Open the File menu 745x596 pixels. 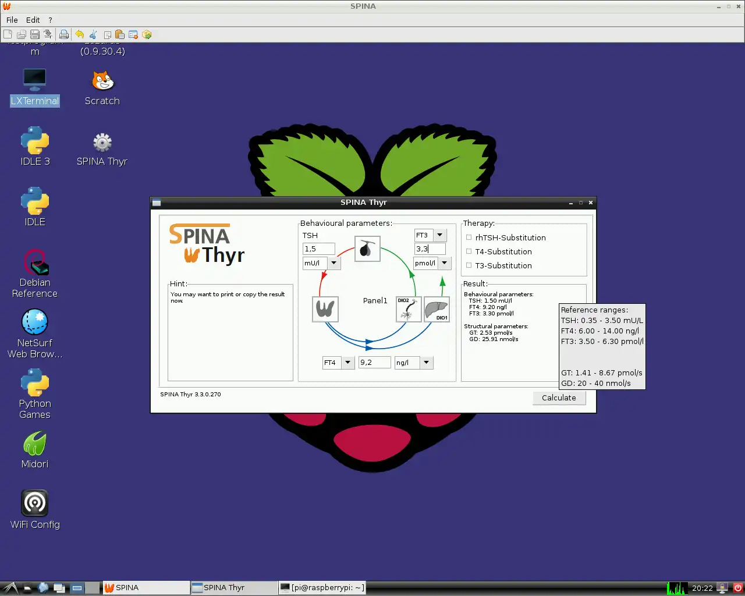(12, 20)
